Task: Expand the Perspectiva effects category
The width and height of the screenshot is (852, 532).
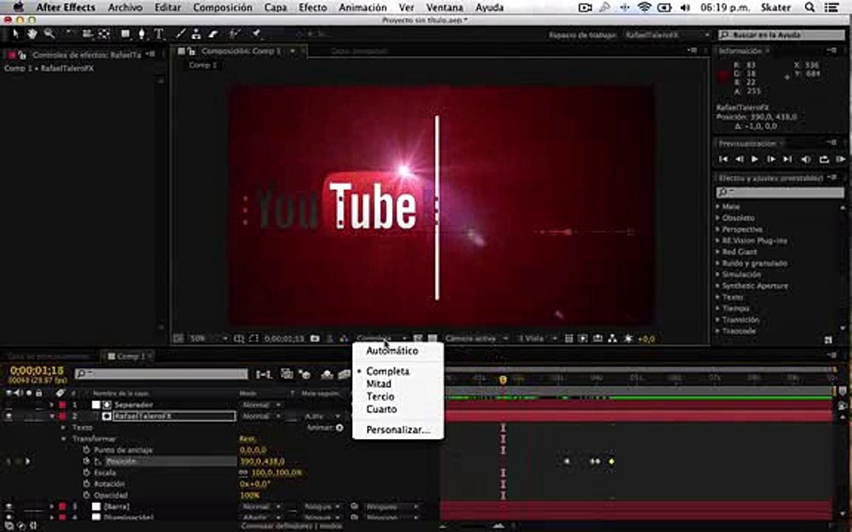Action: click(x=718, y=229)
